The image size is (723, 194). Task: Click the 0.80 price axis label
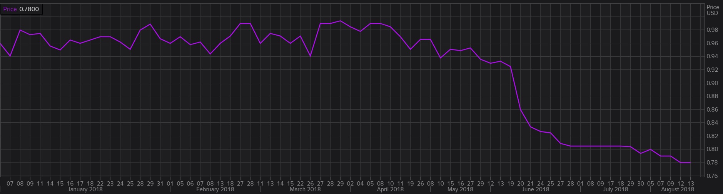click(x=713, y=149)
